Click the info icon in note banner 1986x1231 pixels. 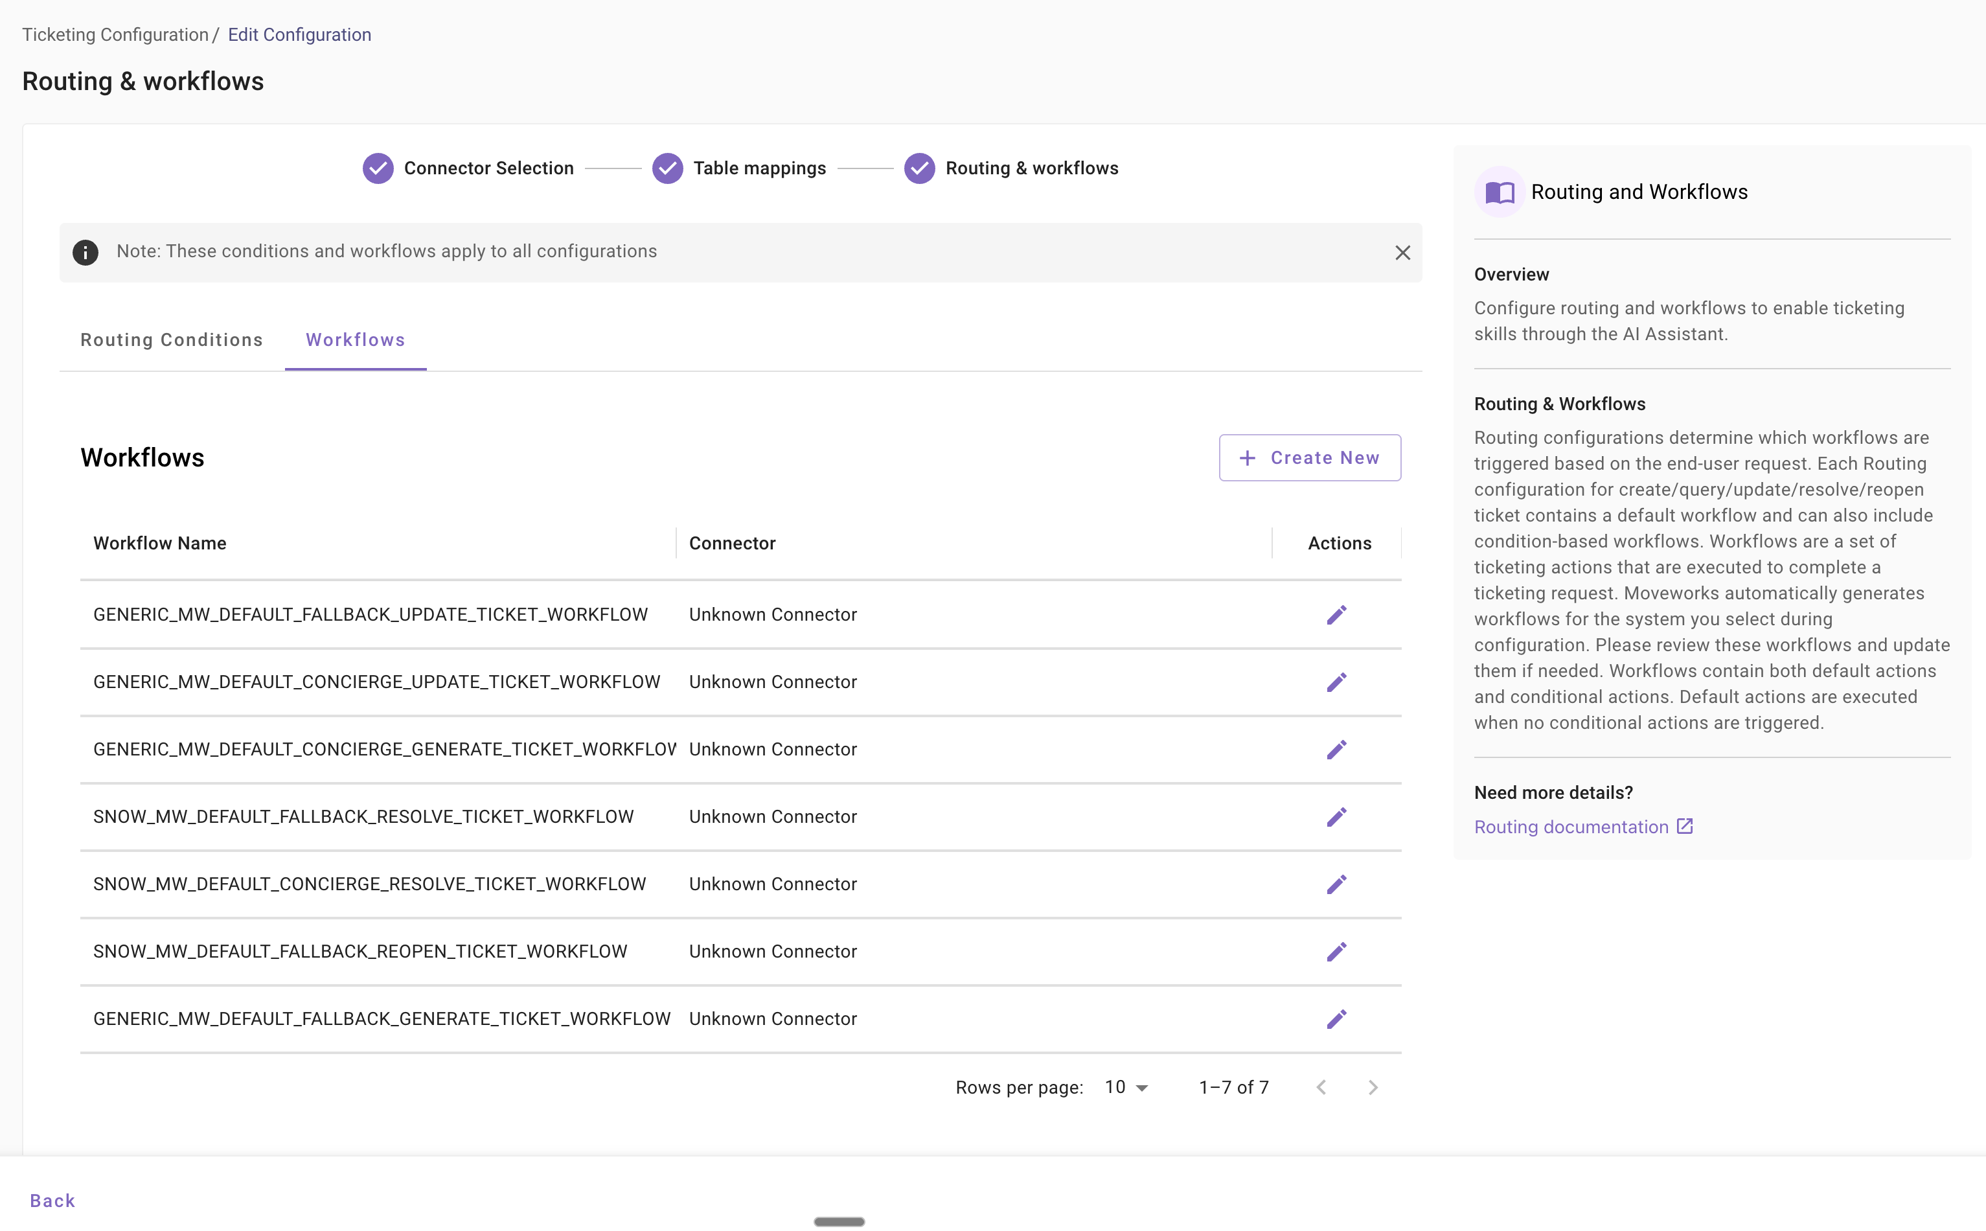click(86, 253)
